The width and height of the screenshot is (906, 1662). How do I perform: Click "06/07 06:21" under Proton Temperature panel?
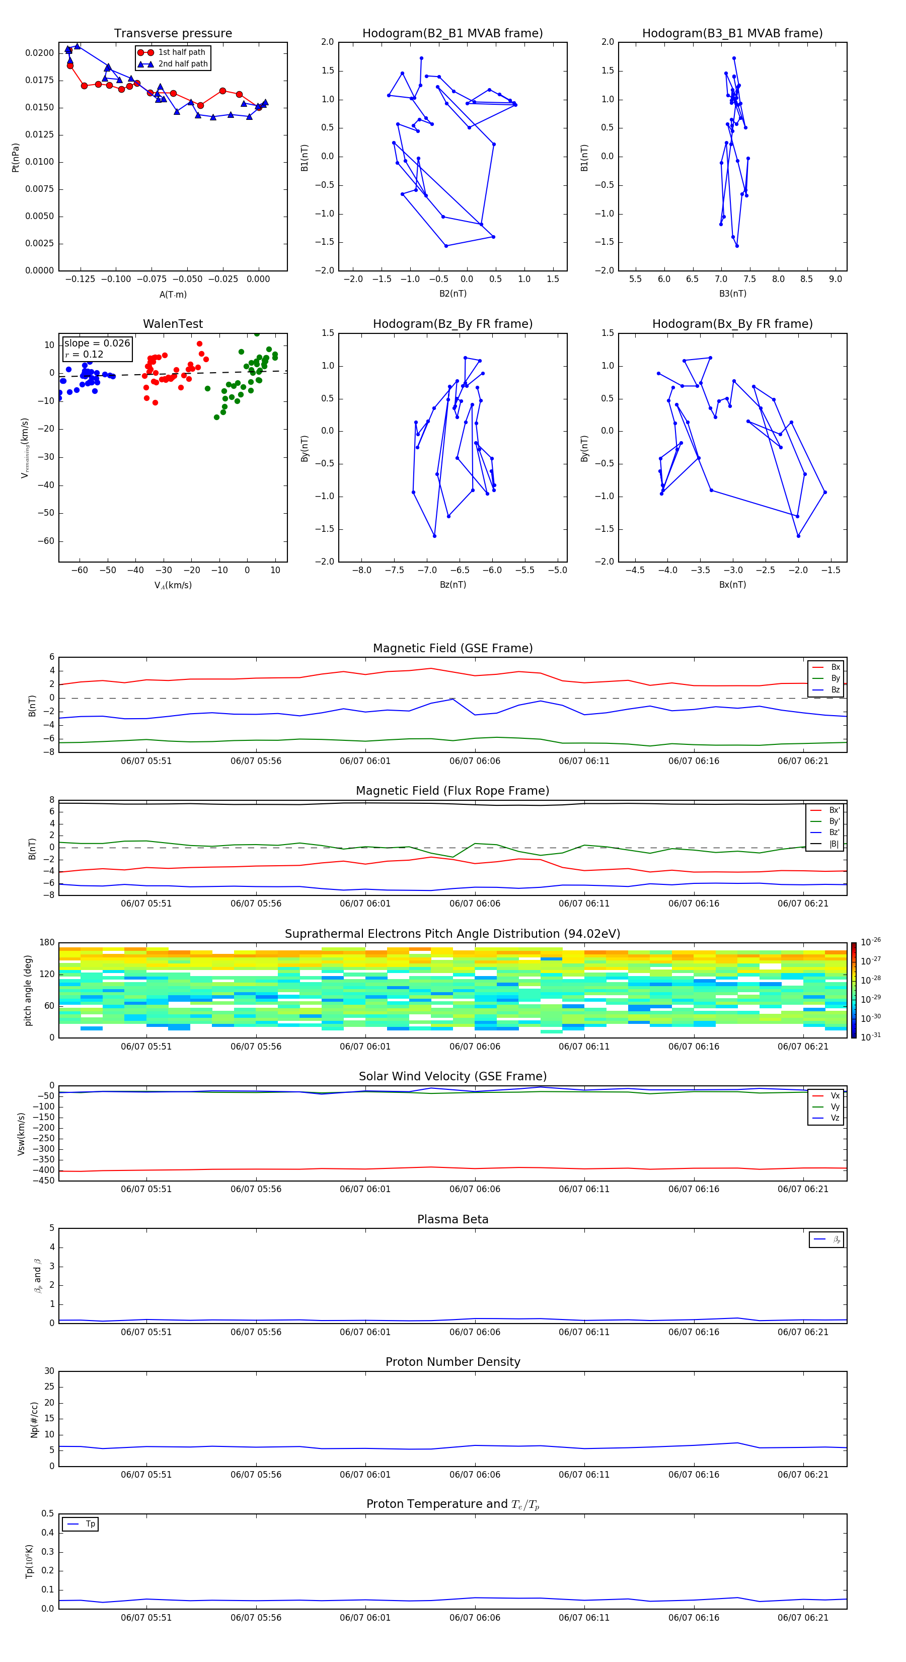click(803, 1618)
